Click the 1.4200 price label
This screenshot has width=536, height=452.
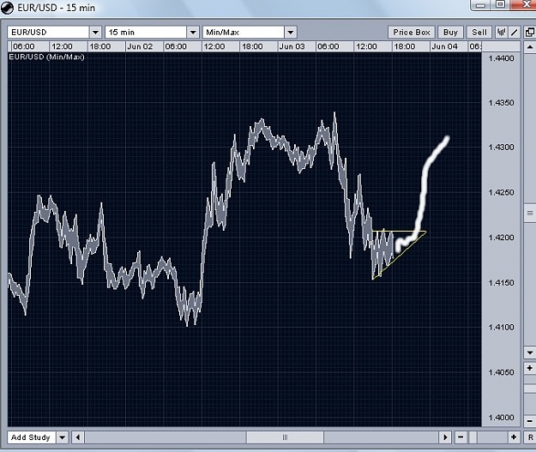(x=501, y=238)
